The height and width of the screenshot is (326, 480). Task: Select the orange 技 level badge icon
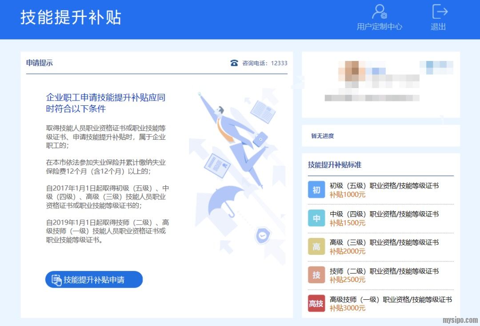tap(316, 275)
